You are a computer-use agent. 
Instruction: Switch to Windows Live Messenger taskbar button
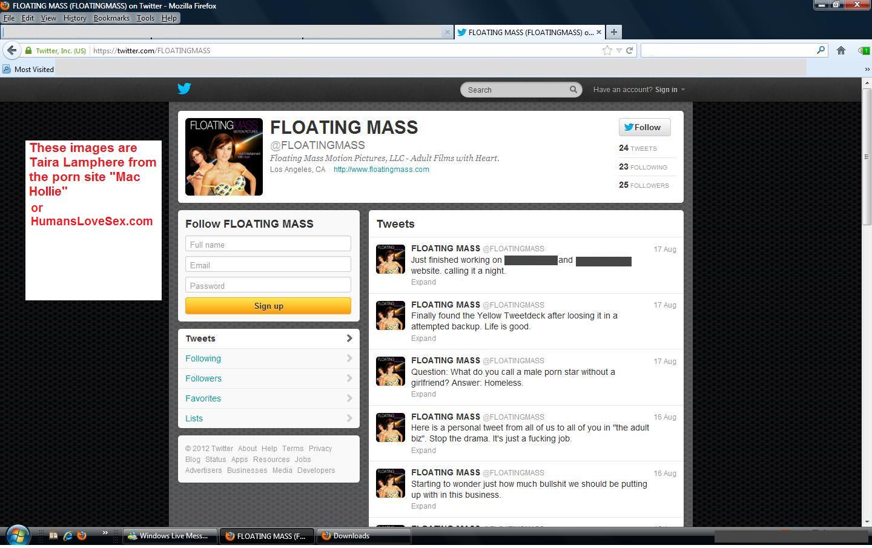(169, 536)
